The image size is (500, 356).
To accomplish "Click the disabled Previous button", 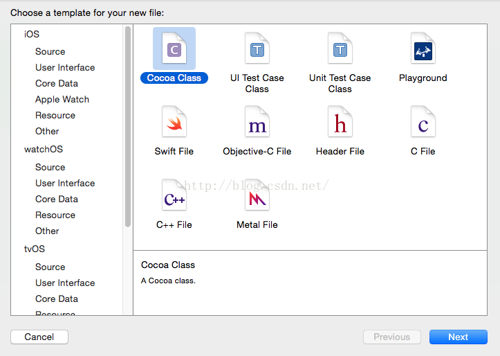I will [392, 337].
